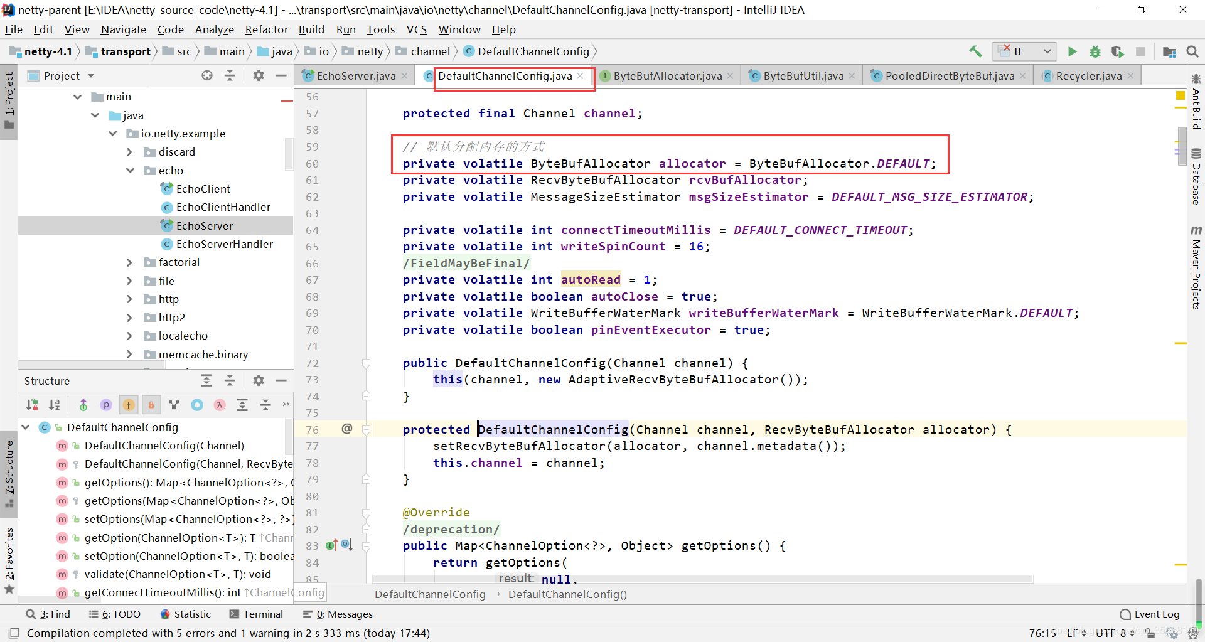The image size is (1205, 642).
Task: Run the 'tt' configuration with green play button
Action: coord(1073,51)
